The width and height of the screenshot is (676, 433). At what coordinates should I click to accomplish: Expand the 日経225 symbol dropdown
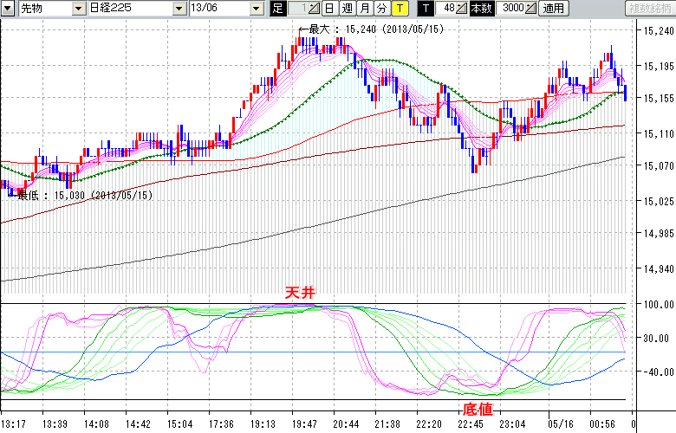179,9
